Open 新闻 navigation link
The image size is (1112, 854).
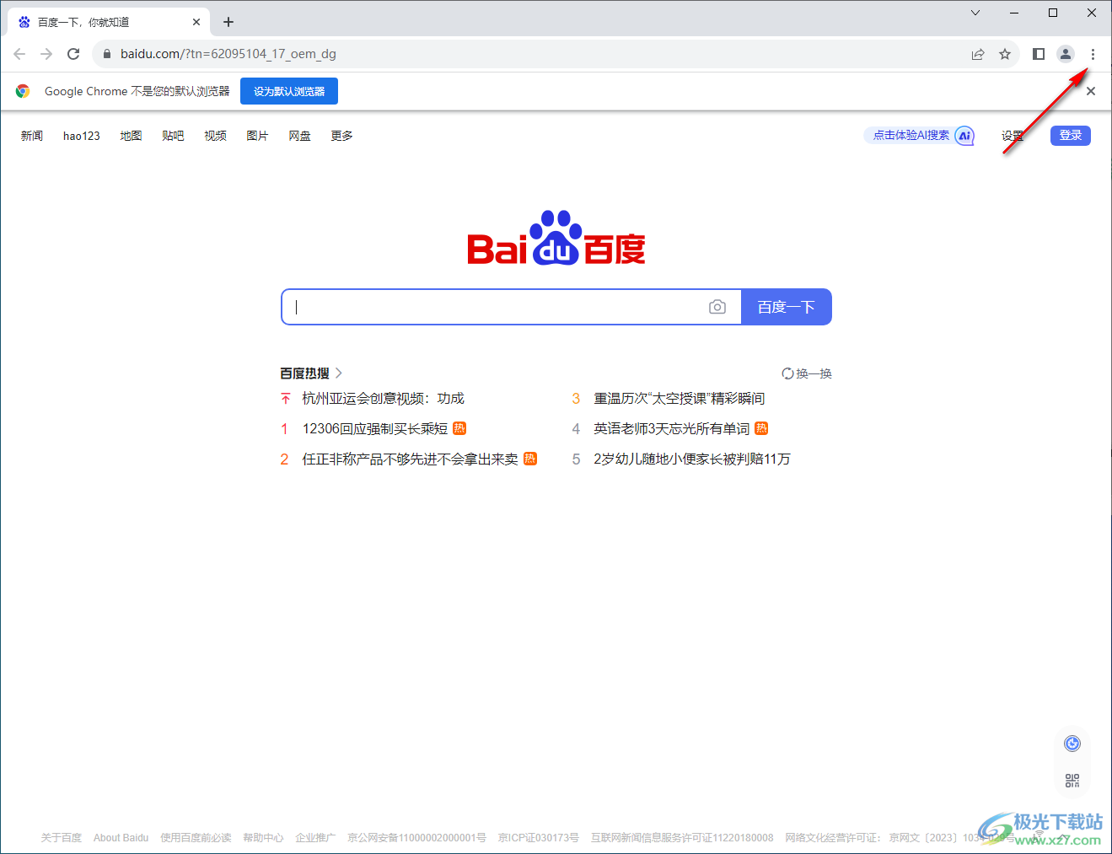(32, 136)
